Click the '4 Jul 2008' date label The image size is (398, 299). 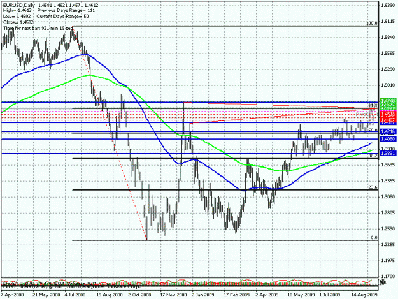coord(75,295)
